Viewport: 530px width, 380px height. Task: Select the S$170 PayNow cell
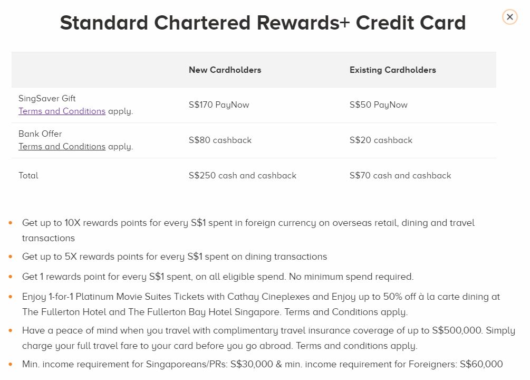[219, 105]
